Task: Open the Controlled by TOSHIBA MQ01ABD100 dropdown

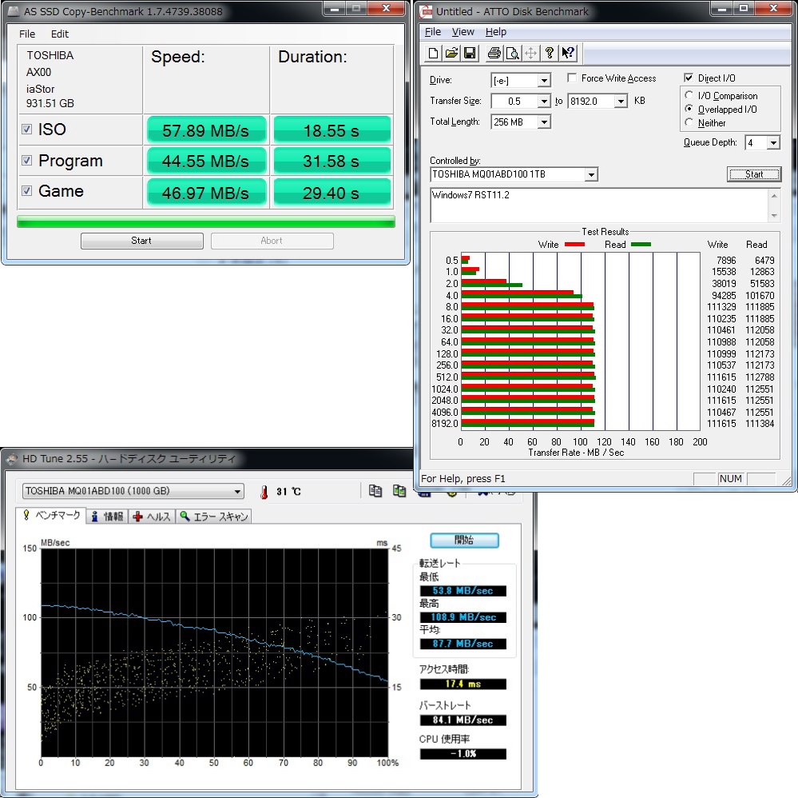Action: click(x=590, y=175)
